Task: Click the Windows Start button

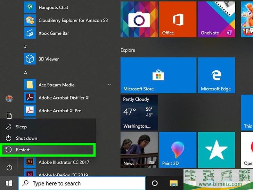Action: pos(9,183)
